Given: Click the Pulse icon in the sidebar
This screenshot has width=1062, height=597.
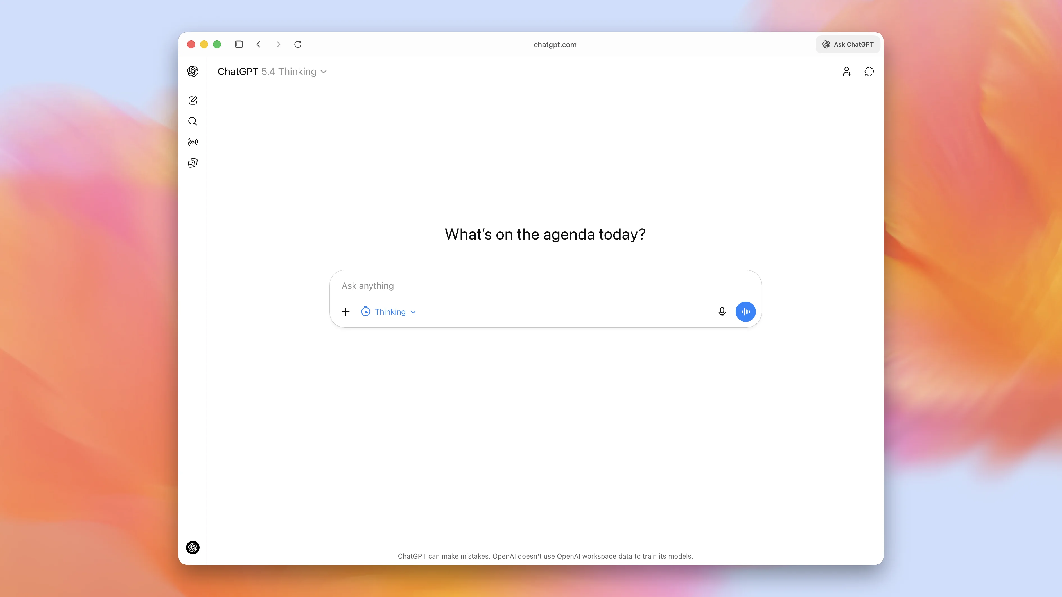Looking at the screenshot, I should pyautogui.click(x=193, y=142).
